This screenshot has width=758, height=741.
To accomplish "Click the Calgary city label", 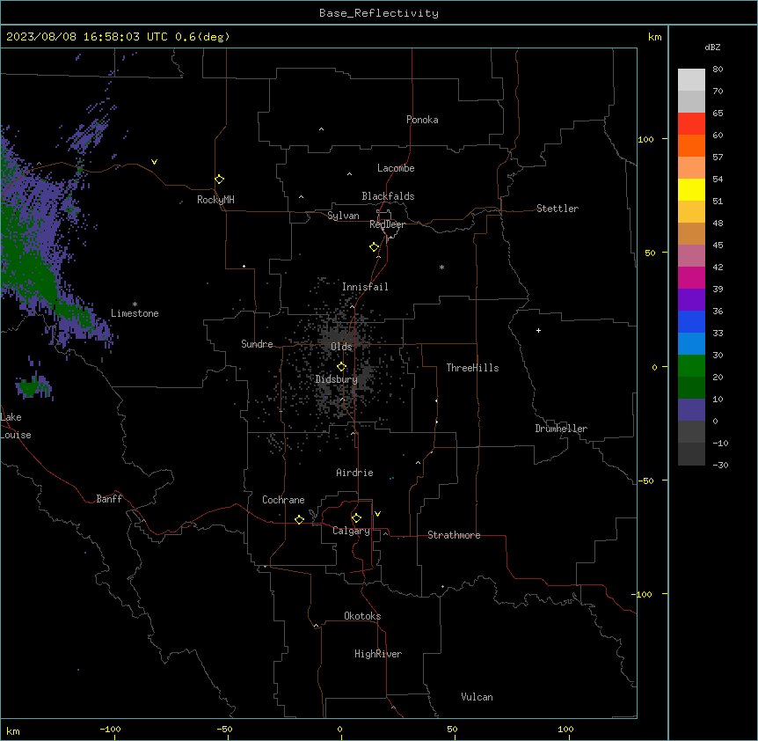I will click(351, 531).
